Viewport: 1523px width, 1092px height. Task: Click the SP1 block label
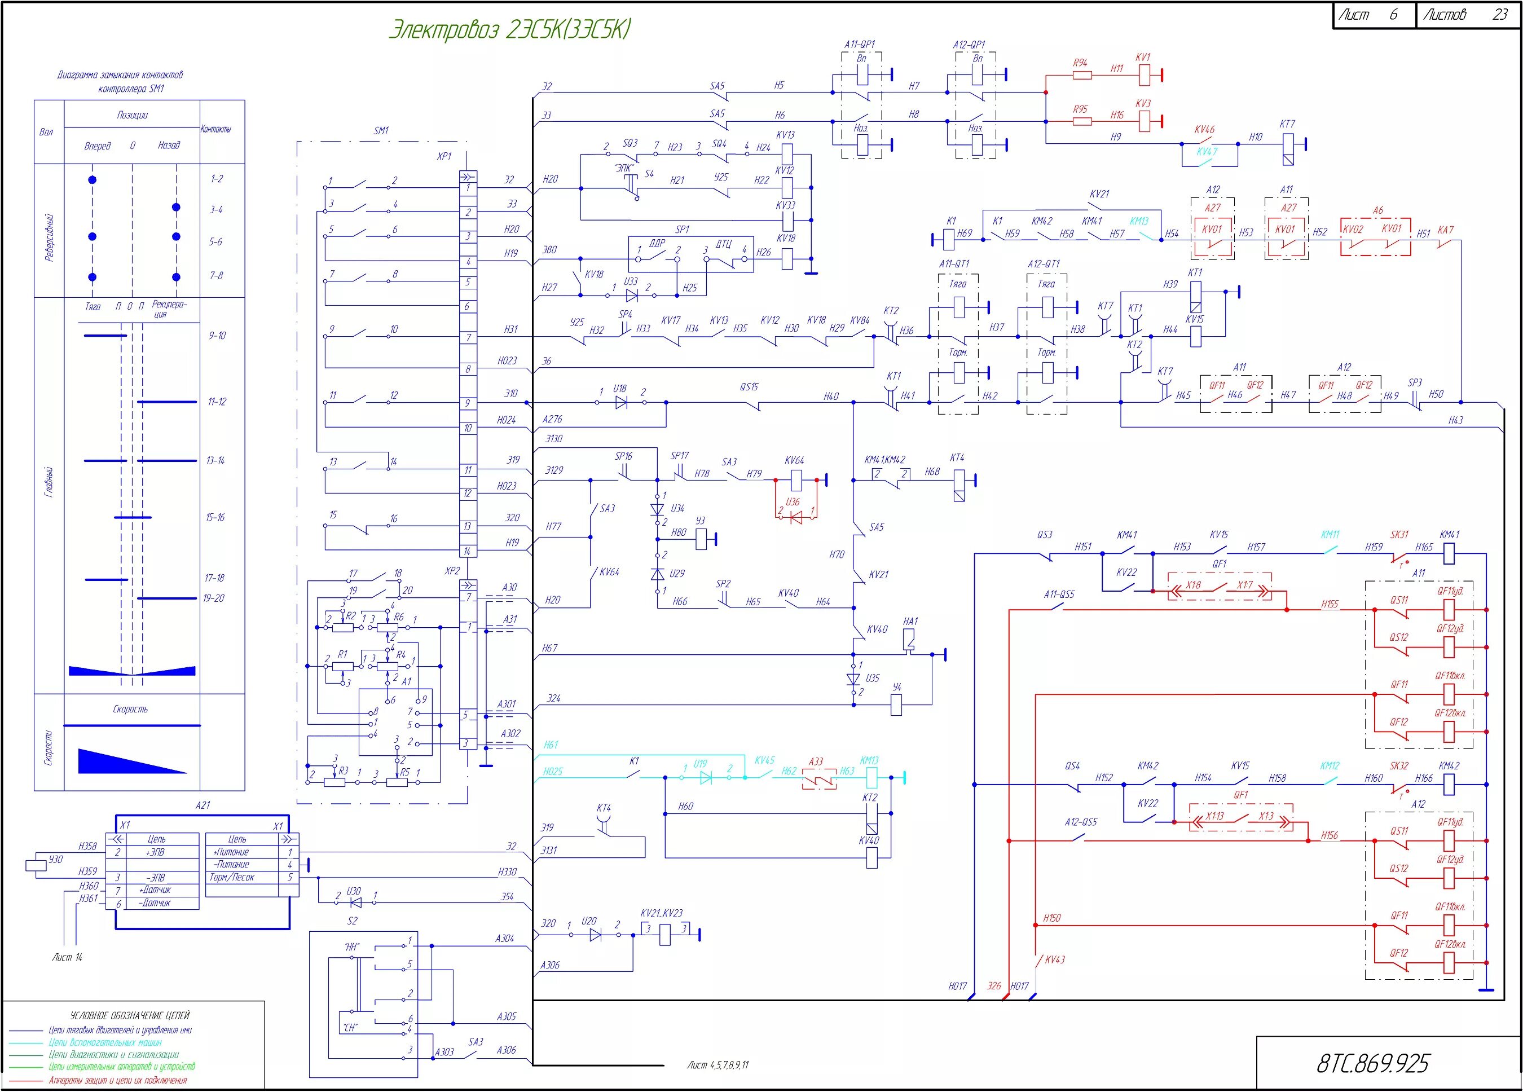point(683,230)
